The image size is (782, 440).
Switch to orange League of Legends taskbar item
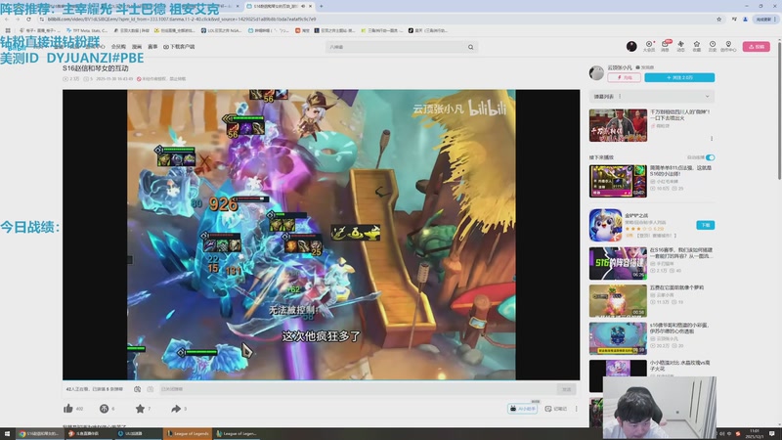tap(188, 433)
